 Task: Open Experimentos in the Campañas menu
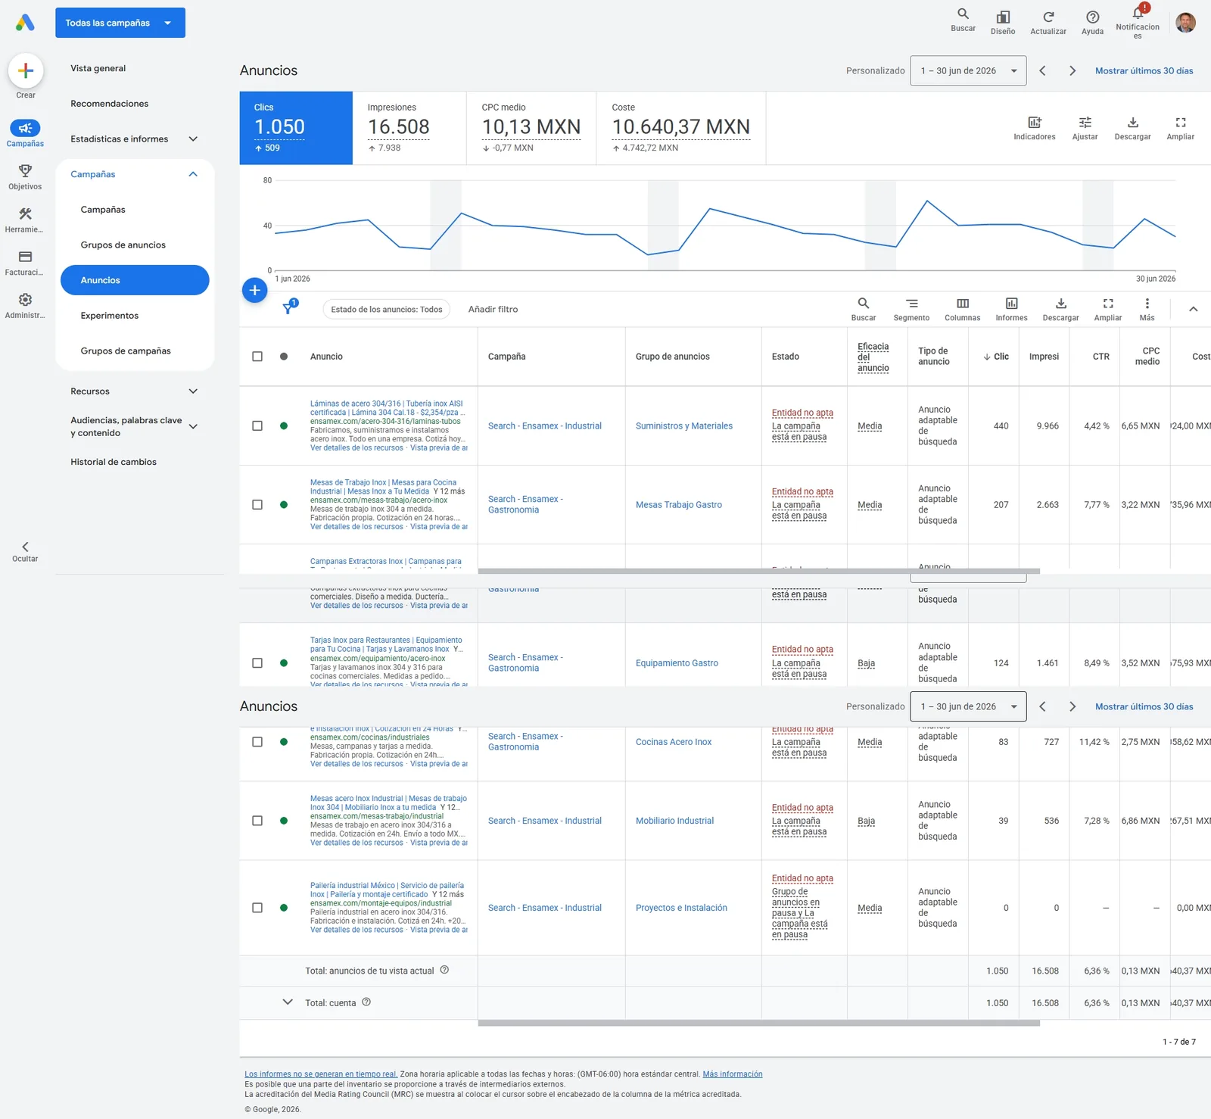(x=110, y=316)
